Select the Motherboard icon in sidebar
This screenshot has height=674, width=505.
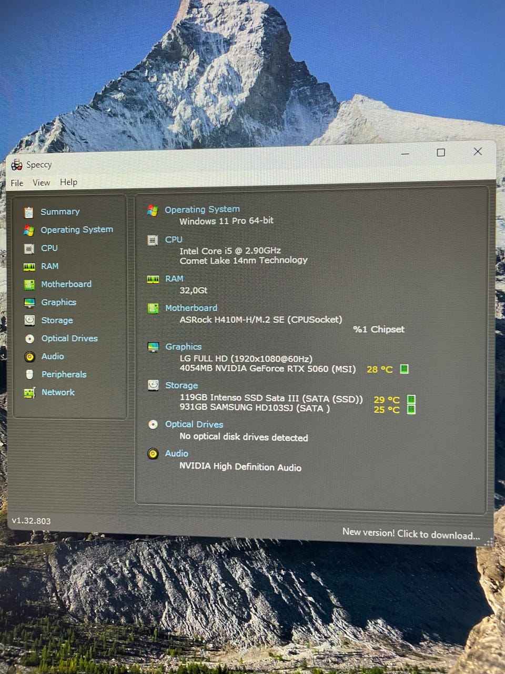point(29,284)
